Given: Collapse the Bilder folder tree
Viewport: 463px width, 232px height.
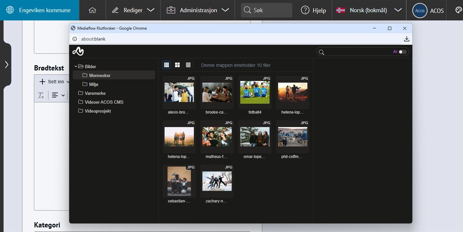Looking at the screenshot, I should (76, 66).
